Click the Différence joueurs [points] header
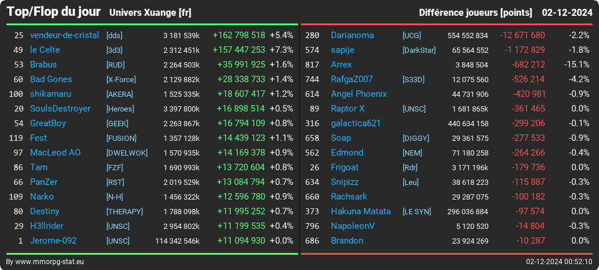This screenshot has height=270, width=599. click(x=476, y=13)
